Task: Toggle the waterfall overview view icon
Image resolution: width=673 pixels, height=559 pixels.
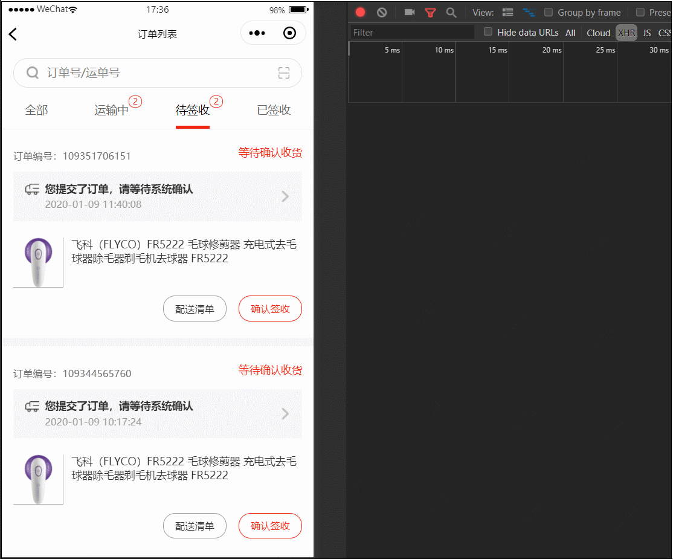Action: [x=529, y=13]
